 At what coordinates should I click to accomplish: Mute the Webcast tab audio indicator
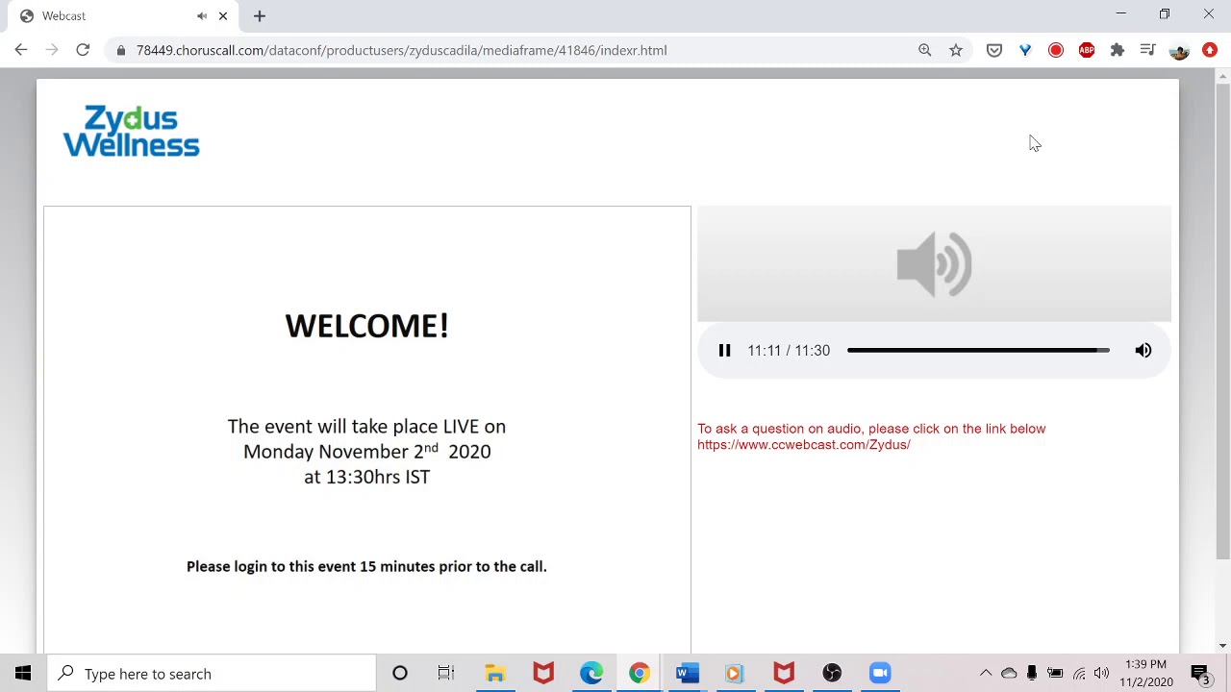point(202,16)
